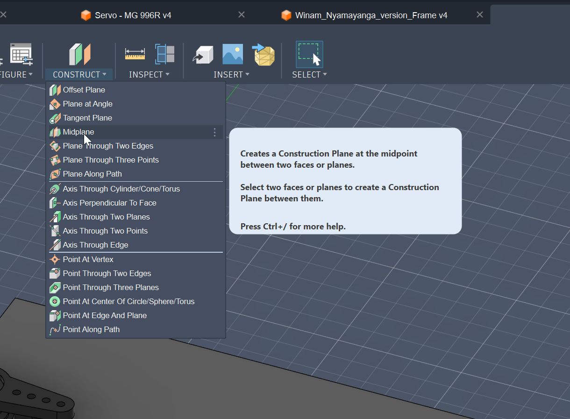Switch to Servo - MG 996R v4 tab
This screenshot has height=419, width=570.
(126, 15)
